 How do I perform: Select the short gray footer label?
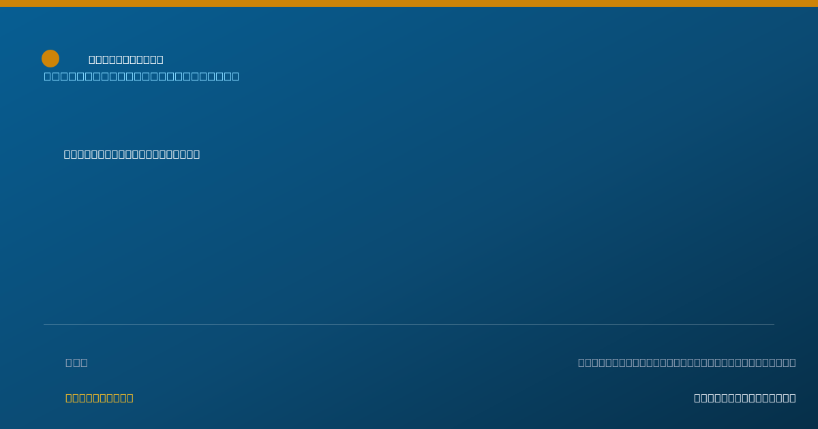[x=76, y=362]
